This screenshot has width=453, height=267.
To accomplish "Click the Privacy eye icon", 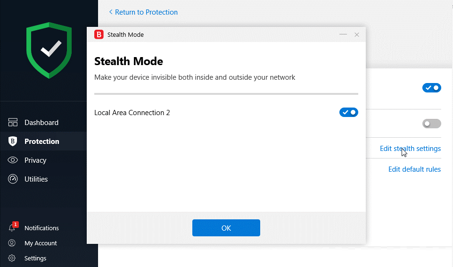I will point(13,160).
